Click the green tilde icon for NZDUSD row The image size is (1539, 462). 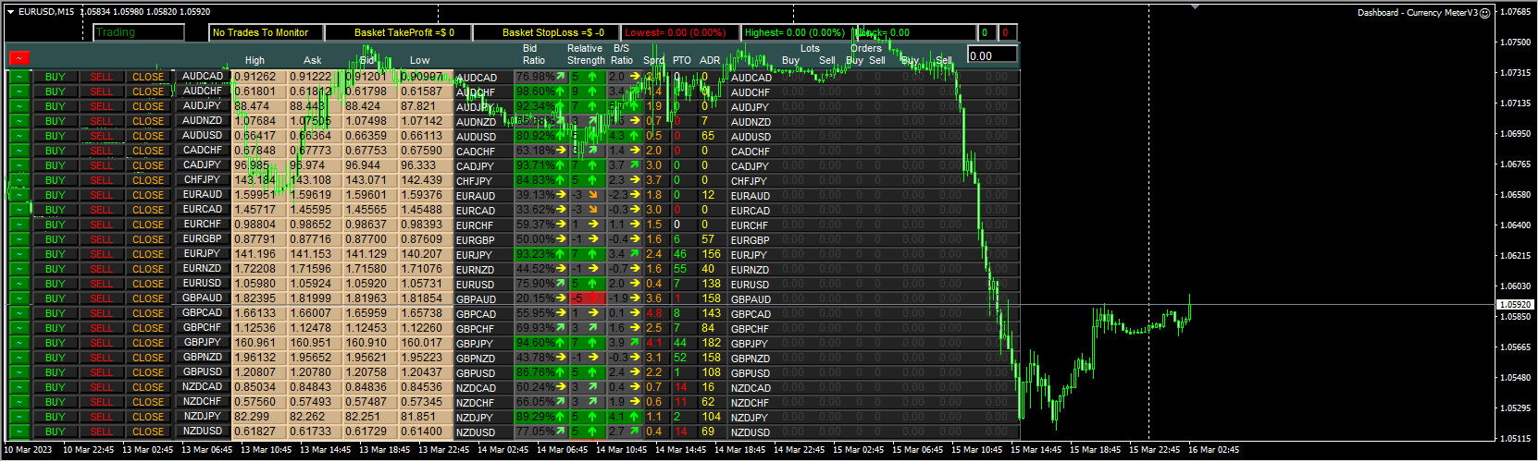[19, 432]
